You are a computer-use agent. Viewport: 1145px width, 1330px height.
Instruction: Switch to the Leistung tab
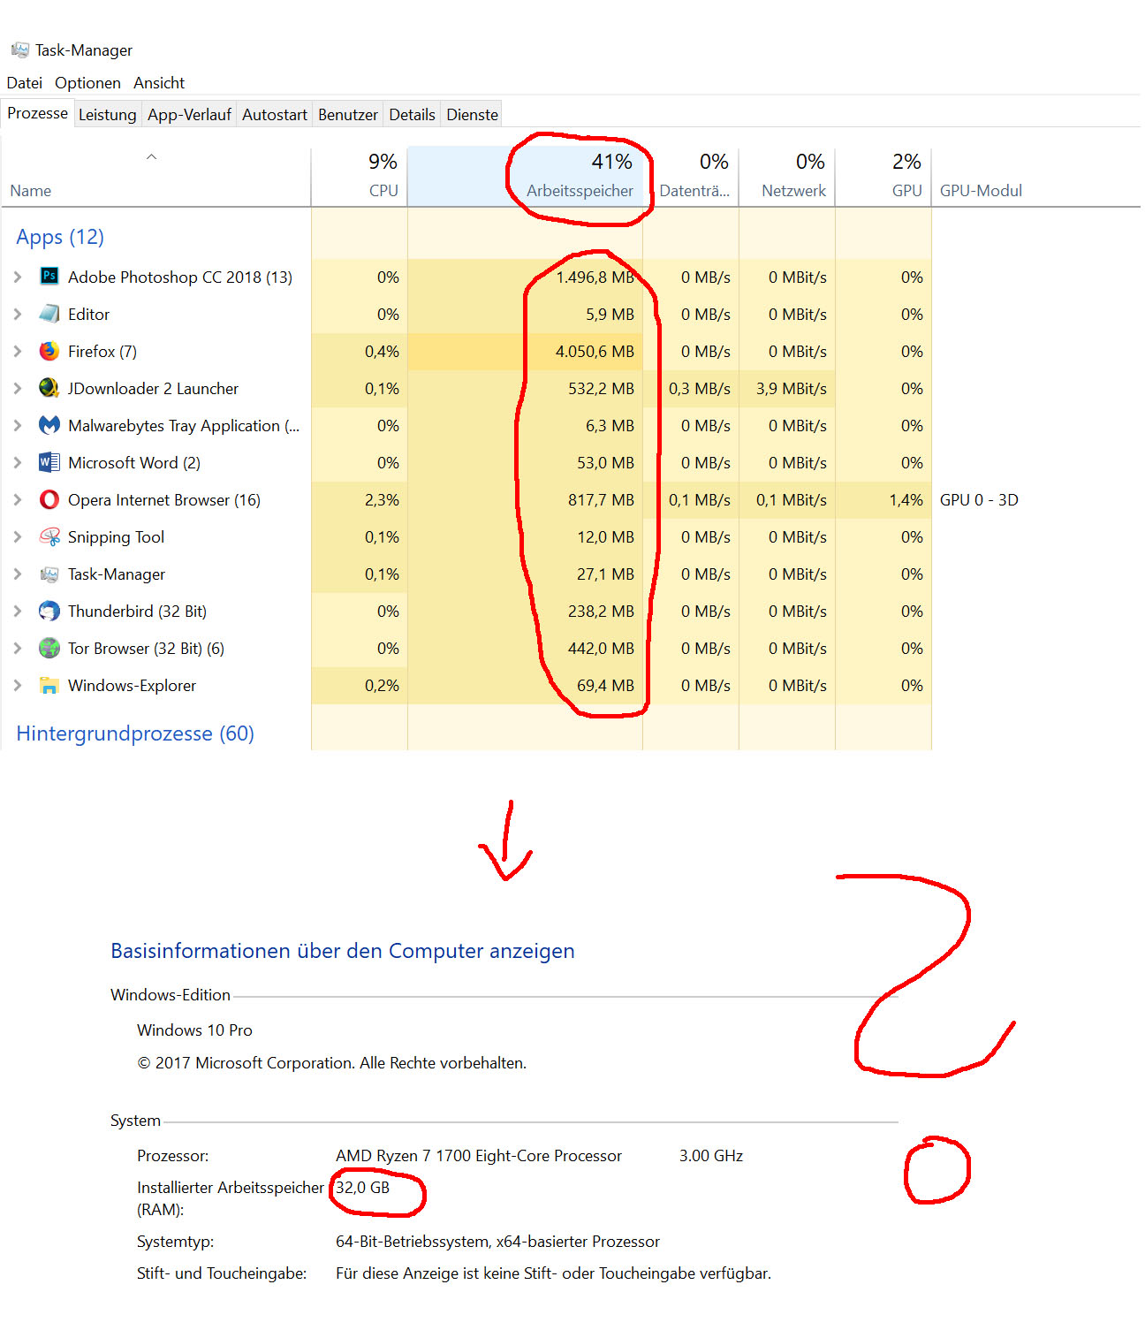point(107,114)
